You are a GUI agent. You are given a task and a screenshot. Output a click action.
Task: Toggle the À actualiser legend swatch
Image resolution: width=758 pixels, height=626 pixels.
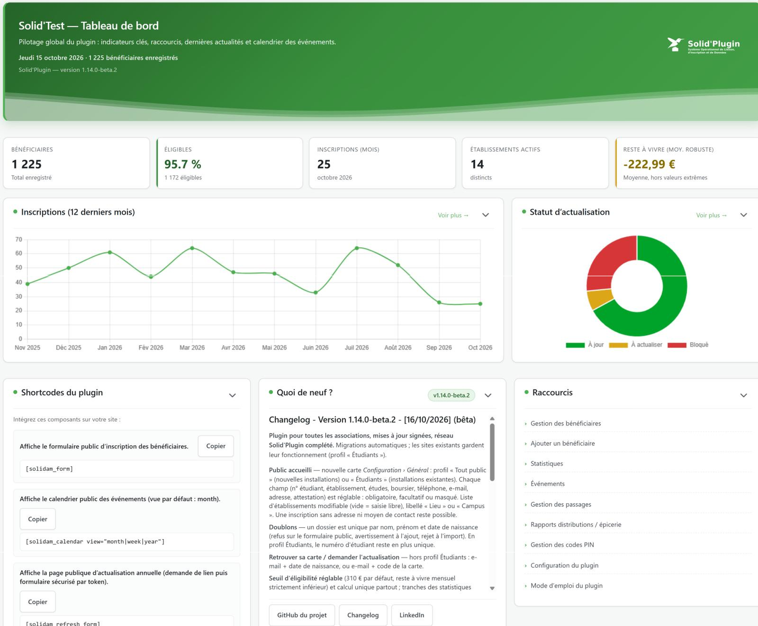(x=618, y=345)
